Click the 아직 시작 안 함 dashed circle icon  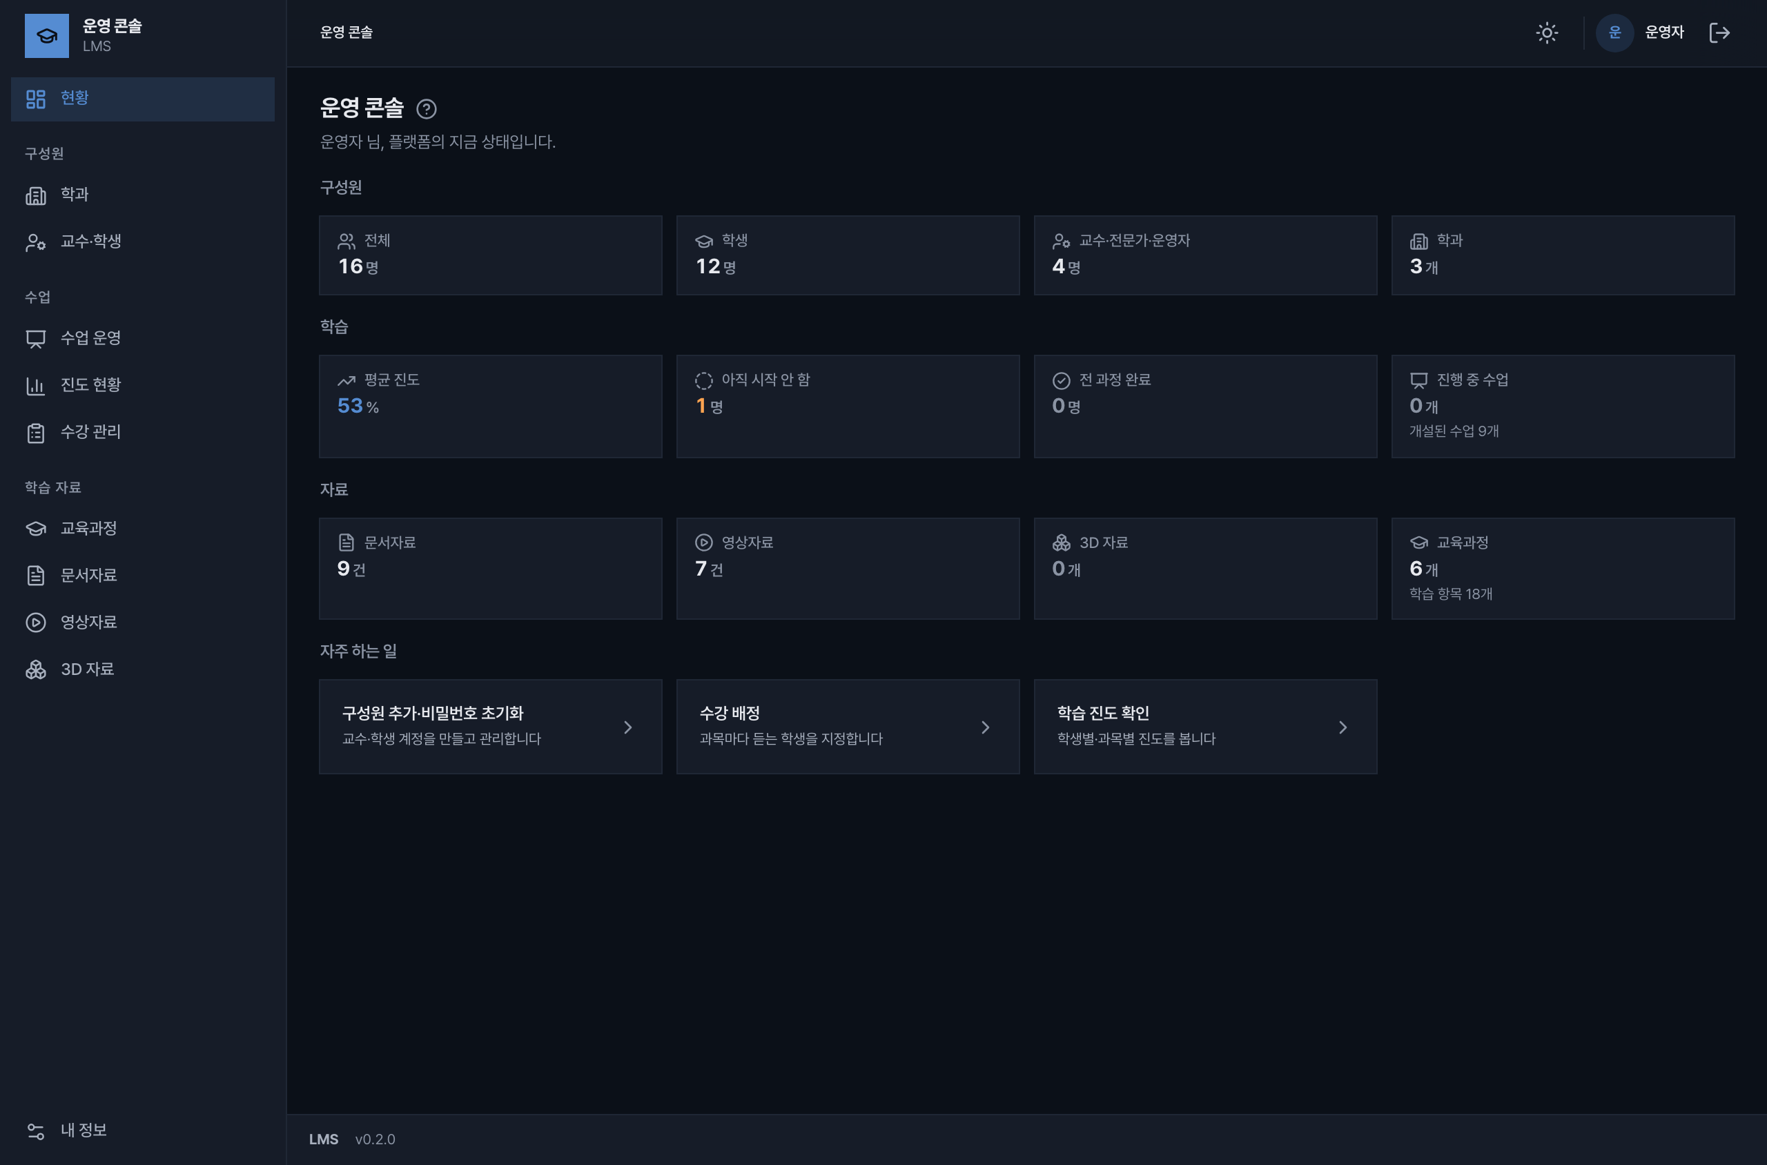coord(703,380)
